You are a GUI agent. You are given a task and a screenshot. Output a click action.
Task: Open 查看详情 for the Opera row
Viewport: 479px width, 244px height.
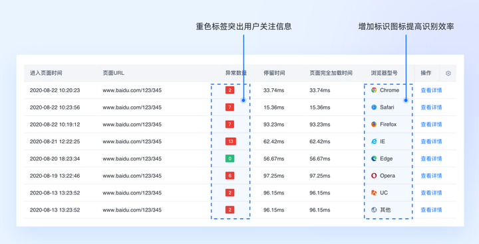431,176
